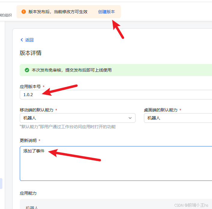Click the back chevron arrow beside 返回
212x209 pixels.
[22, 40]
